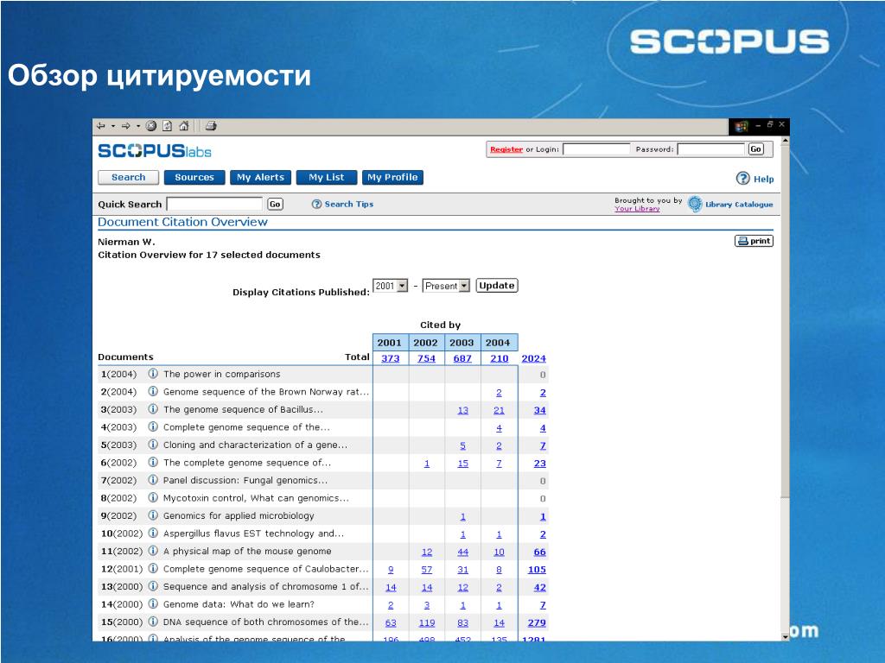Click the 2004 total citations 210

pos(499,358)
